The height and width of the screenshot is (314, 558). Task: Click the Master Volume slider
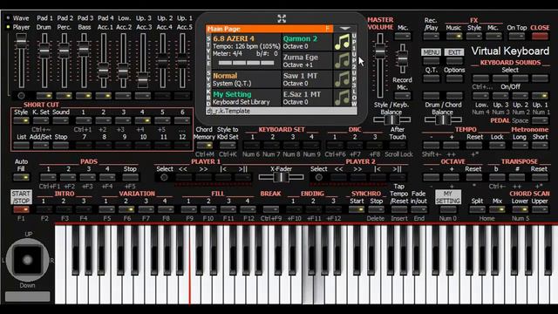coord(380,66)
